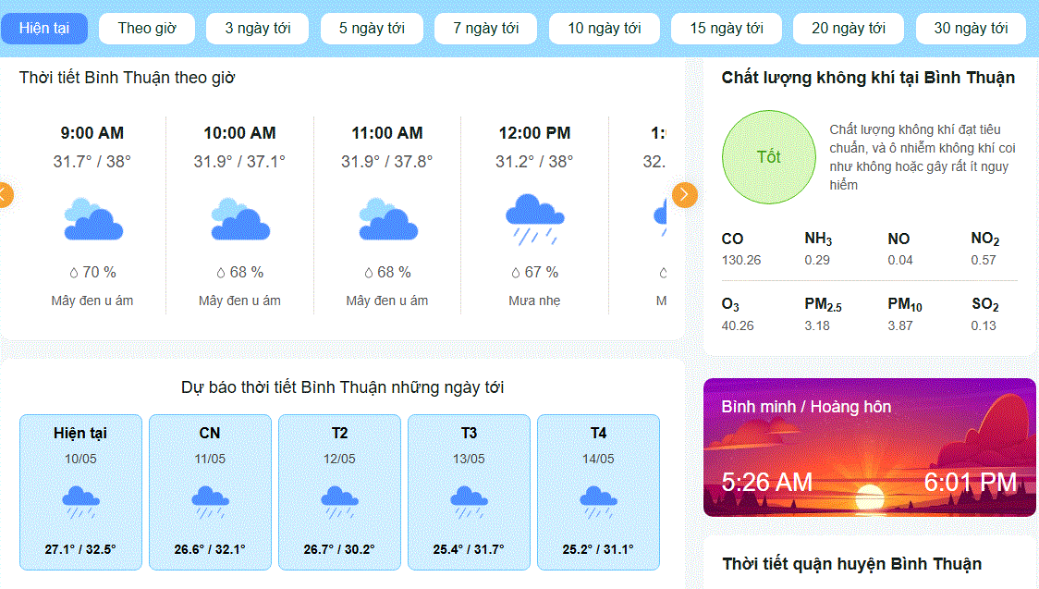Click the orange previous arrow in hourly forecast
The height and width of the screenshot is (589, 1039).
[x=4, y=195]
